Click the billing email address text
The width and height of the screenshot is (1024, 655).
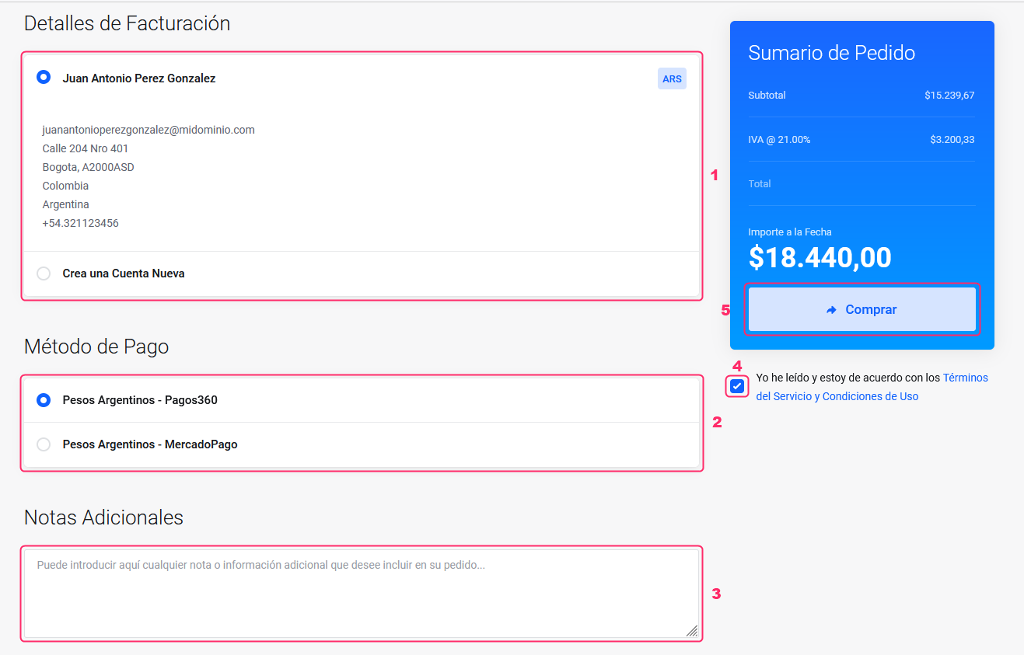(x=149, y=130)
